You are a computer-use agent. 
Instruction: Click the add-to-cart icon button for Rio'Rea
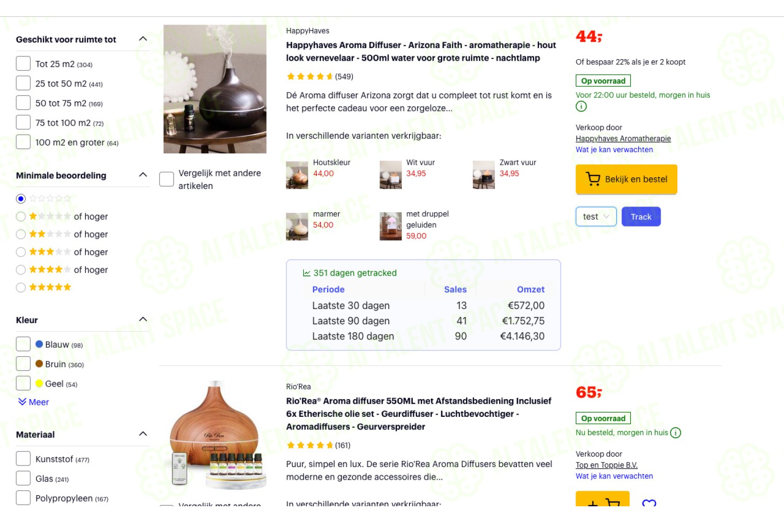pyautogui.click(x=603, y=500)
